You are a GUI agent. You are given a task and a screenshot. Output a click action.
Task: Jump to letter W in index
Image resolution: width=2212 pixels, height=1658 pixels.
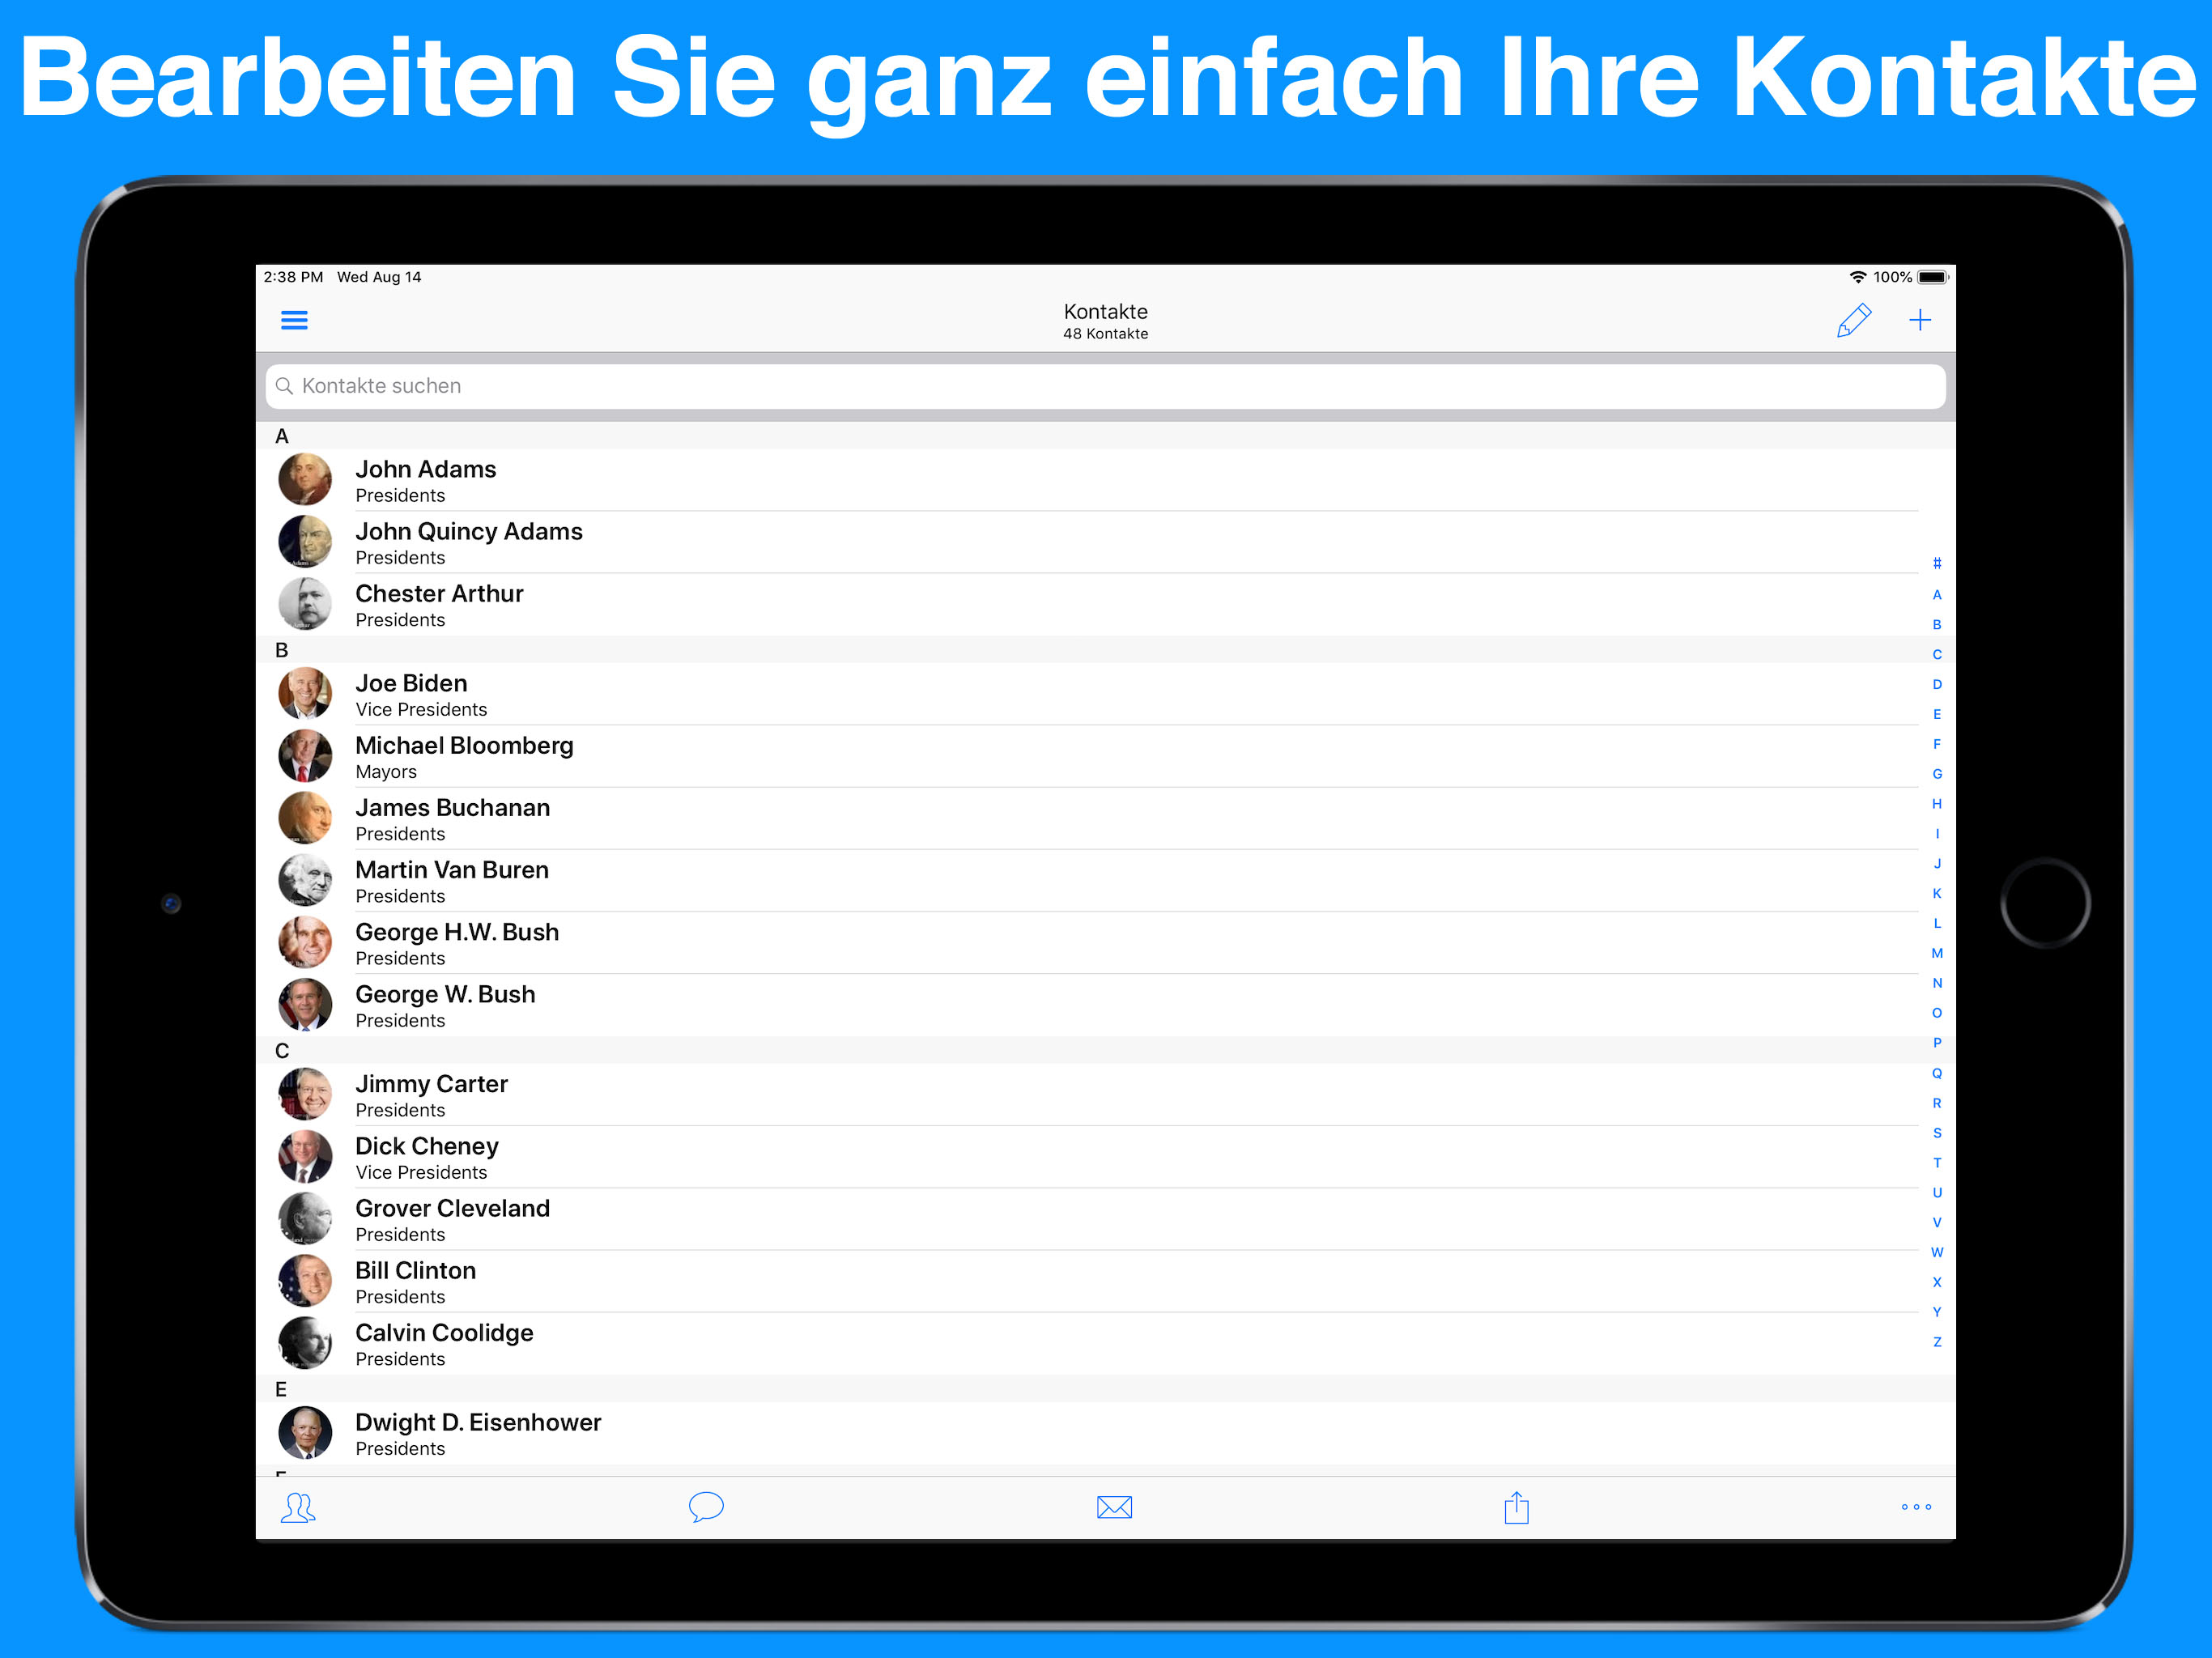click(x=1937, y=1252)
